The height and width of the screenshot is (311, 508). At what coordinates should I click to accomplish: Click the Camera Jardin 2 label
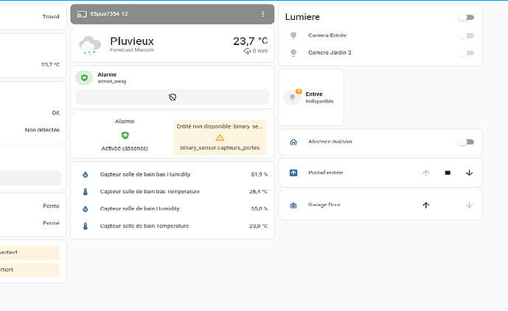click(x=330, y=52)
